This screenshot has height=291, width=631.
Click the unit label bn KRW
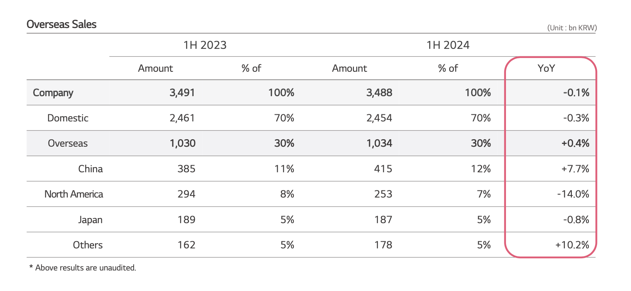[x=572, y=28]
